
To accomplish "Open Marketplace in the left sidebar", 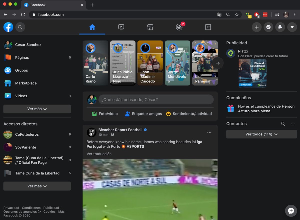I will click(x=37, y=83).
